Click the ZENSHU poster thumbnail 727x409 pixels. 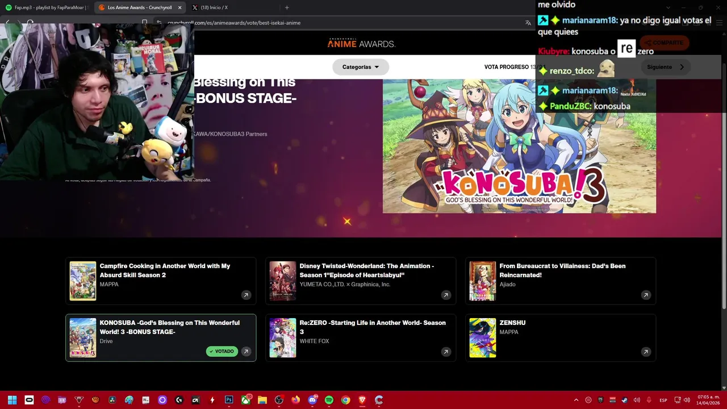[483, 337]
